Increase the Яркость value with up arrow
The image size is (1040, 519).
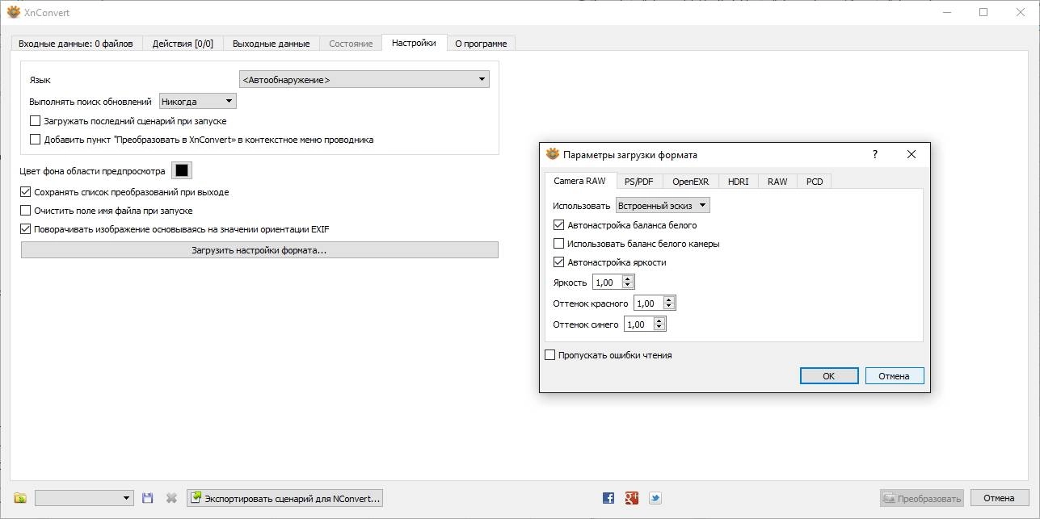click(628, 278)
